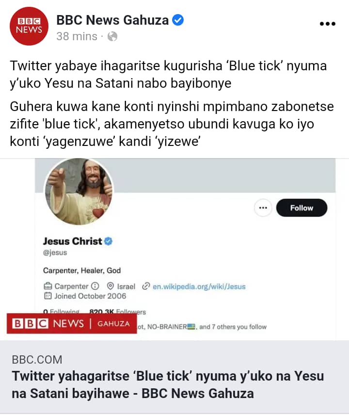This screenshot has height=415, width=349.
Task: Click the blue tick next to Jesus Christ
Action: click(x=108, y=241)
